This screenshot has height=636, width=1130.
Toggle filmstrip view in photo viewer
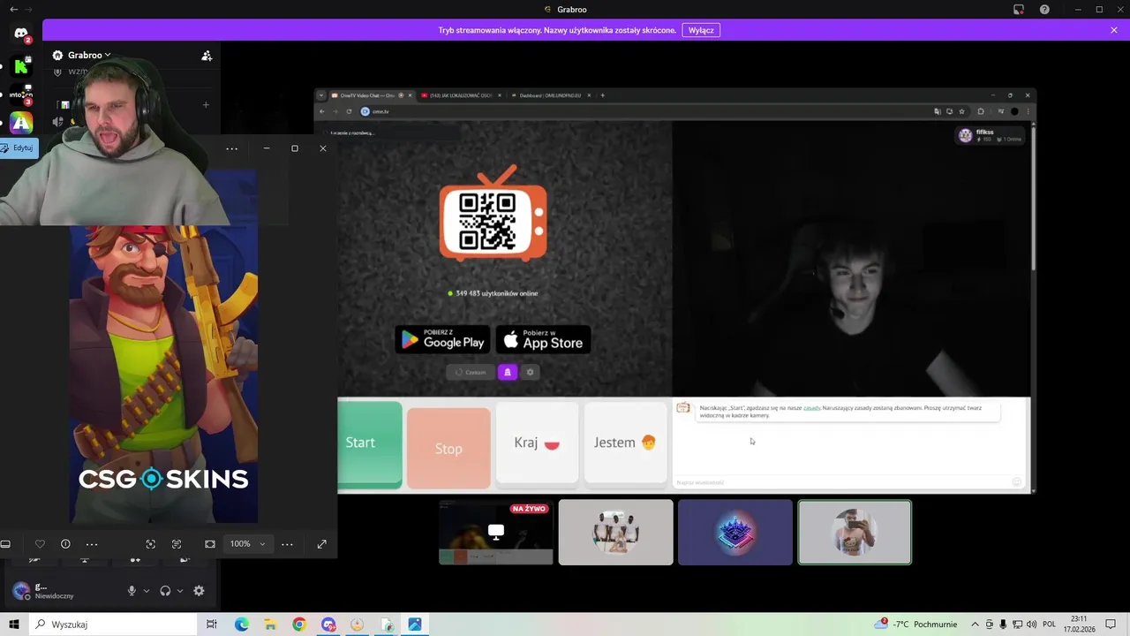pos(5,544)
